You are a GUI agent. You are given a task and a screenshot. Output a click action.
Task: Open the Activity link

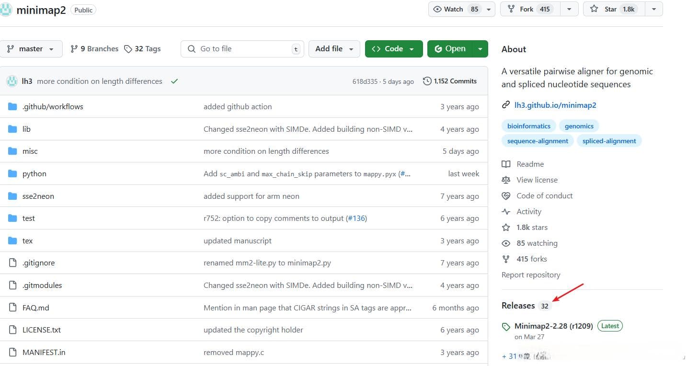coord(529,211)
